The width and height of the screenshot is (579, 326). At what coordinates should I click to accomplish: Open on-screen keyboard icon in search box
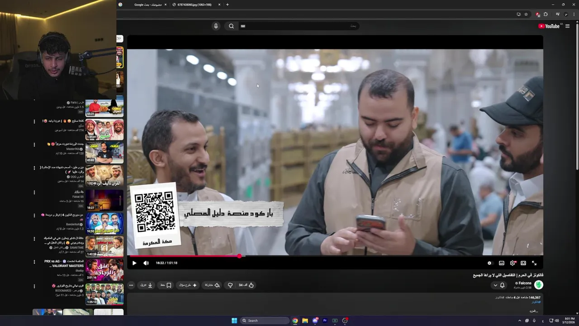tap(243, 26)
